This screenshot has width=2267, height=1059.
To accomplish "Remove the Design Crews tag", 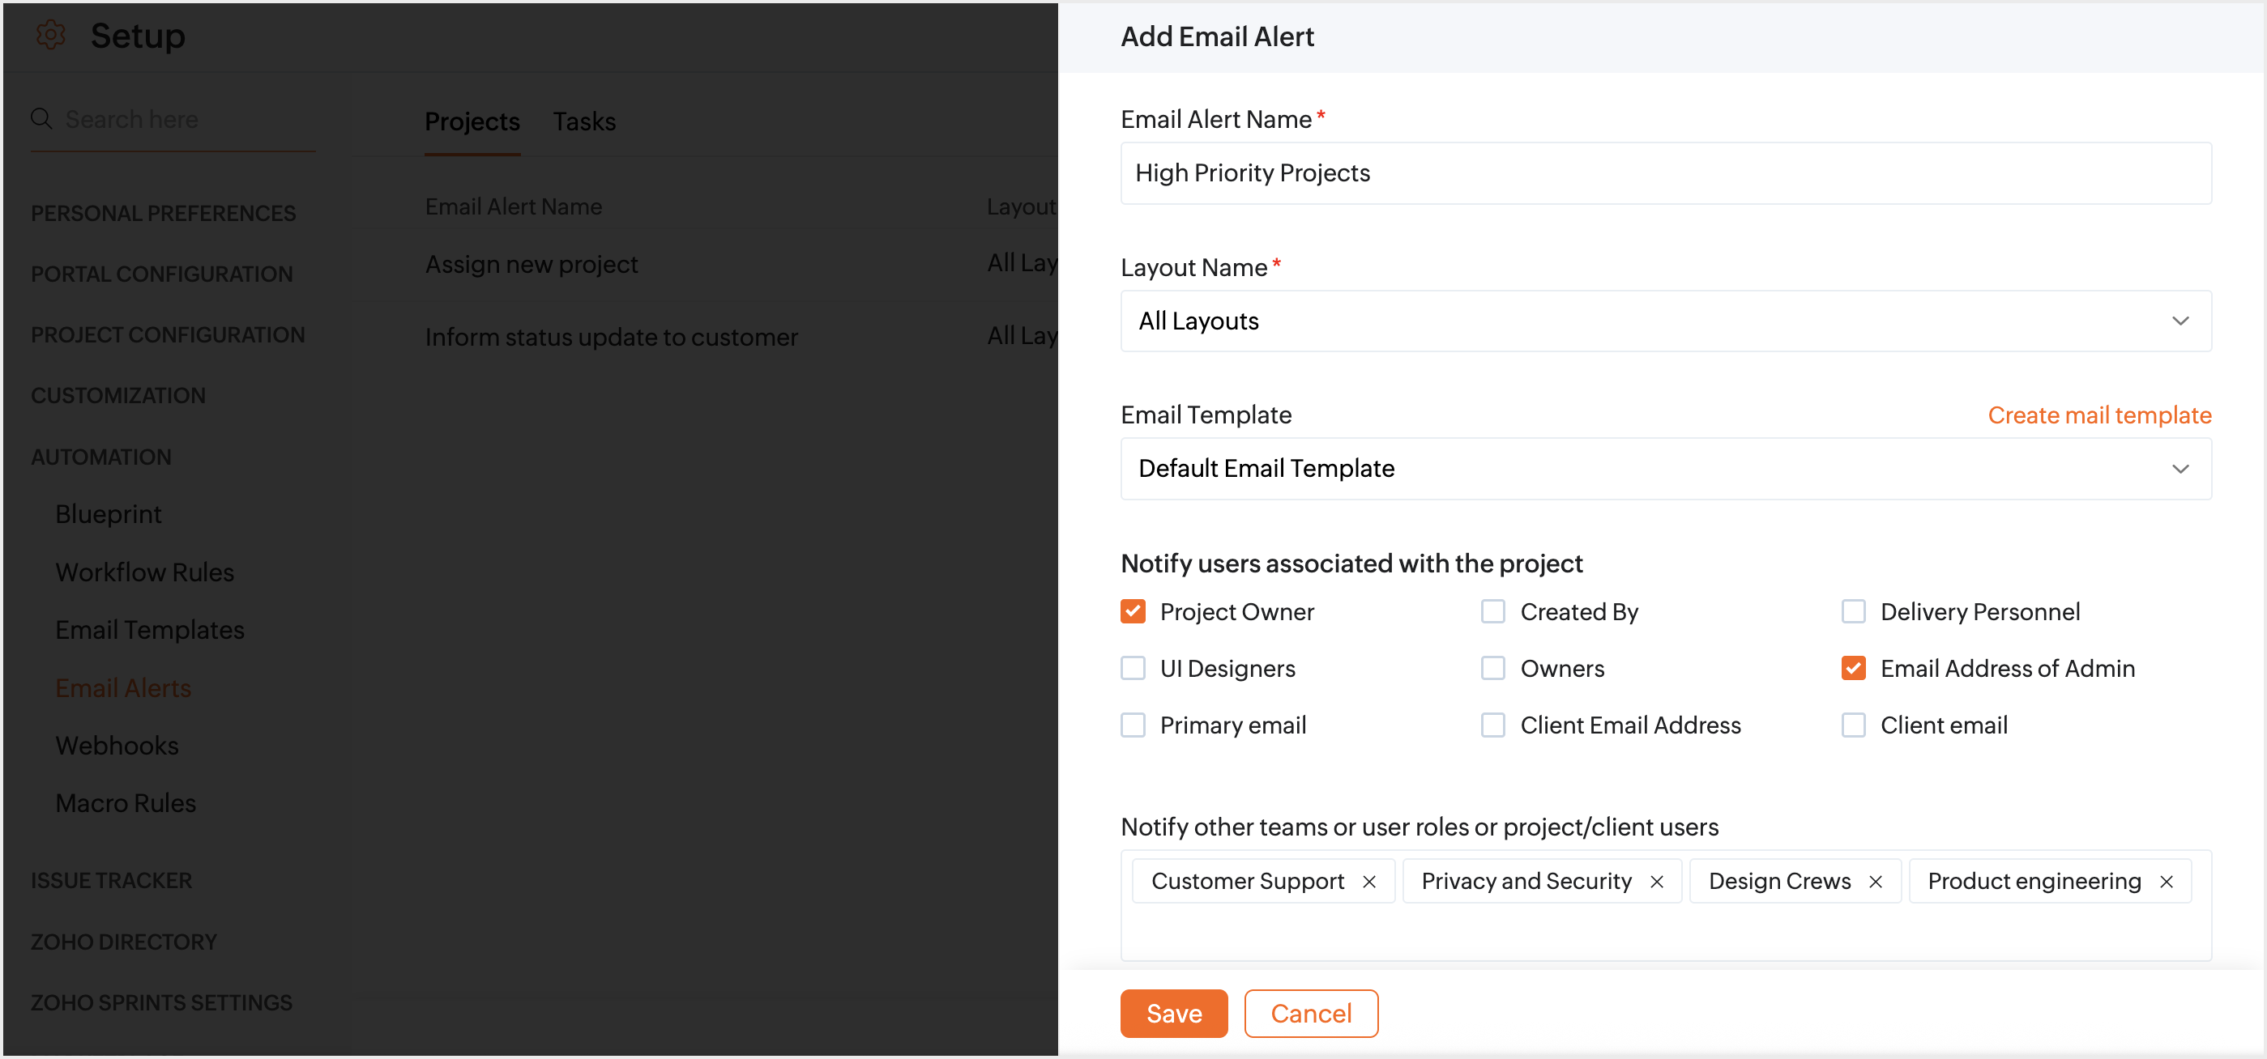I will 1876,882.
